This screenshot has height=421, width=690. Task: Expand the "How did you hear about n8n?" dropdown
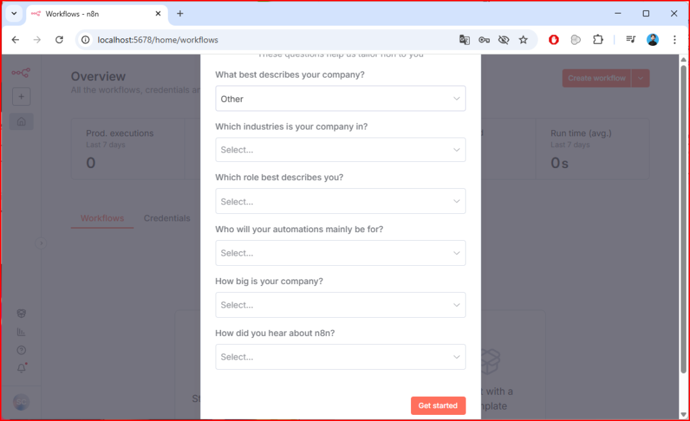coord(340,357)
